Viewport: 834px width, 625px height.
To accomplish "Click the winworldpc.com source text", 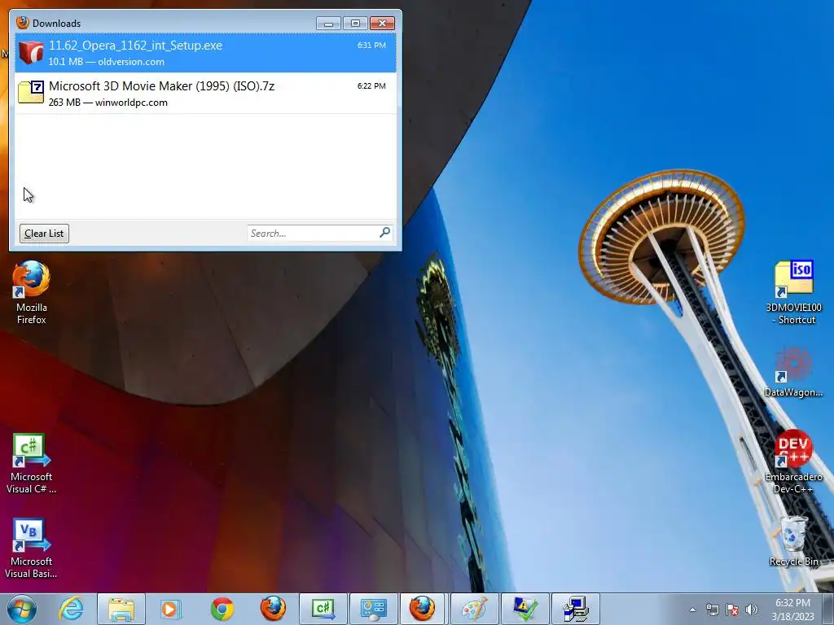I will (131, 103).
